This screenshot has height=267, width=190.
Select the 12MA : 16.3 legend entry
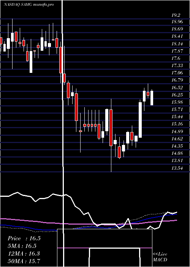coord(24,253)
